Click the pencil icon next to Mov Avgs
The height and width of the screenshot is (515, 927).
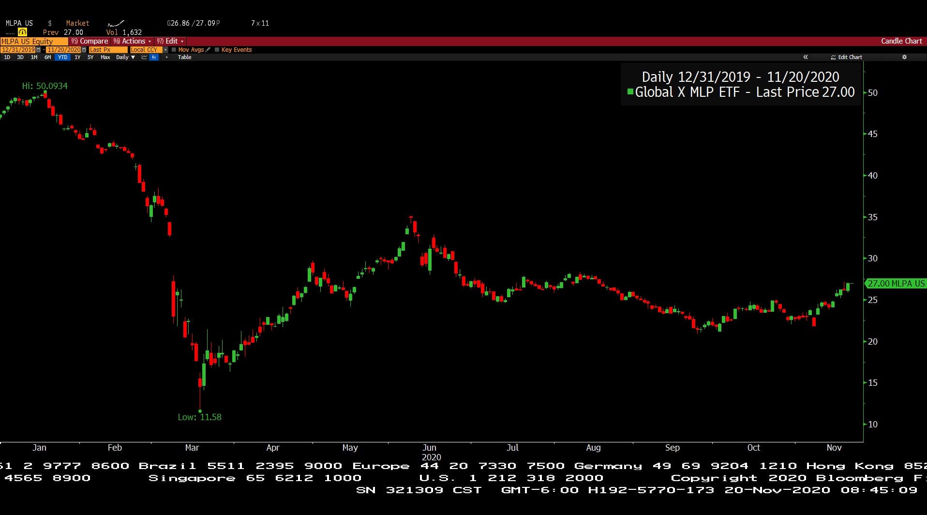pyautogui.click(x=208, y=49)
